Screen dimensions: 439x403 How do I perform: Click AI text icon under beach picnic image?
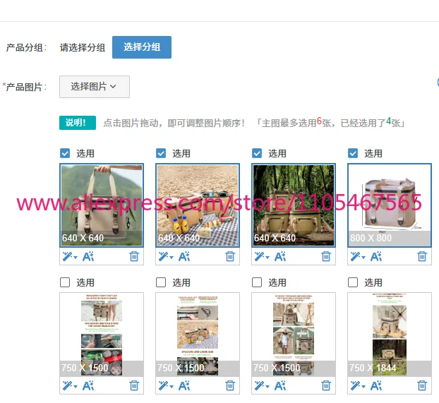click(x=184, y=256)
